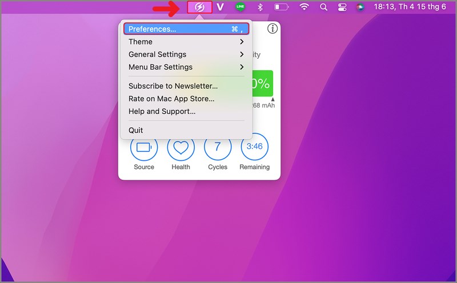457x283 pixels.
Task: Click the green LINE icon in menu bar
Action: pos(240,7)
